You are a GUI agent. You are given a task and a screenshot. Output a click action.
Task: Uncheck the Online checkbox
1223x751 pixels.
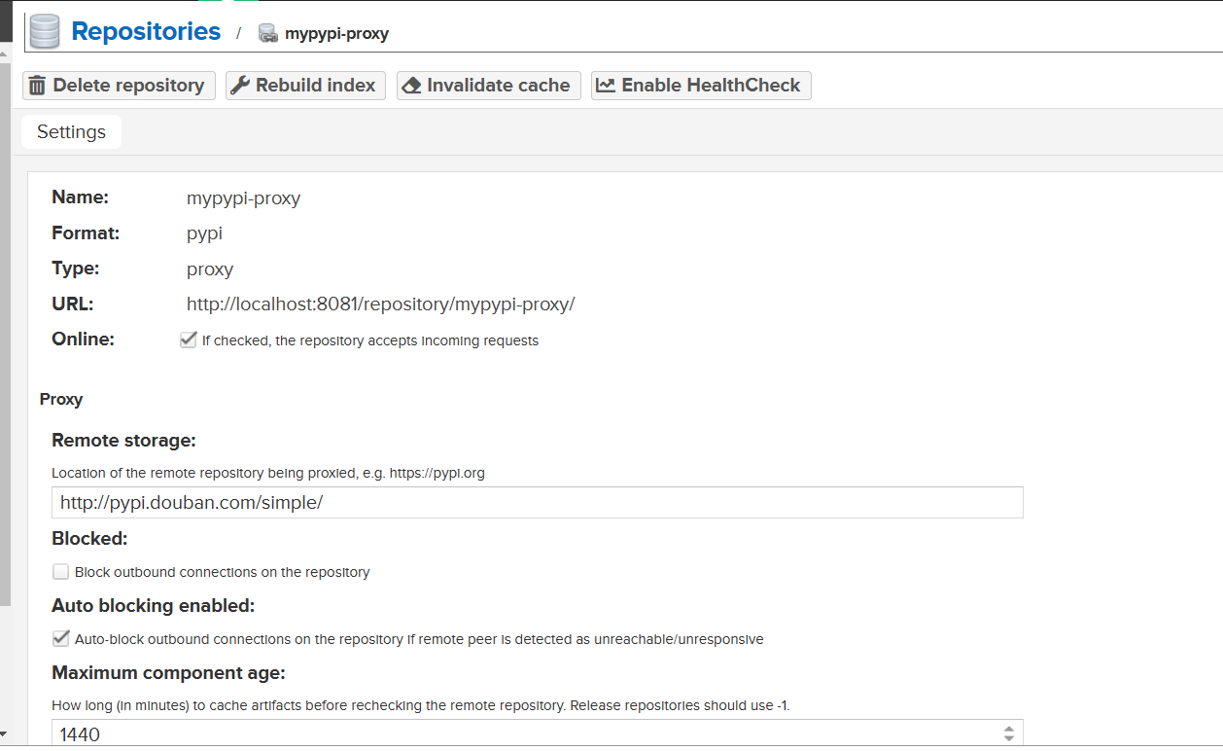point(189,340)
